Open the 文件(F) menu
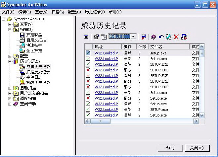 click(8, 12)
